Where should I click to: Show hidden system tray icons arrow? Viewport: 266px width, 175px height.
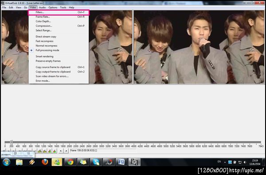coord(225,162)
